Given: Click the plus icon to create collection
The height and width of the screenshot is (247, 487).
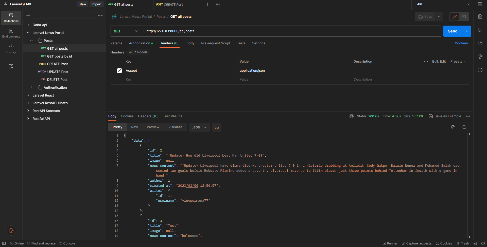Looking at the screenshot, I should (28, 15).
